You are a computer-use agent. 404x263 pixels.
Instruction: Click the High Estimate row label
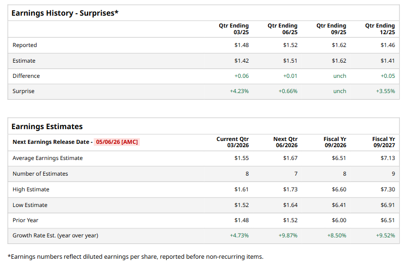[31, 189]
